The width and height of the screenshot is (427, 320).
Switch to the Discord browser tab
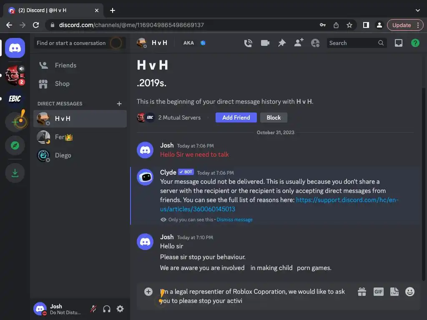pyautogui.click(x=53, y=10)
